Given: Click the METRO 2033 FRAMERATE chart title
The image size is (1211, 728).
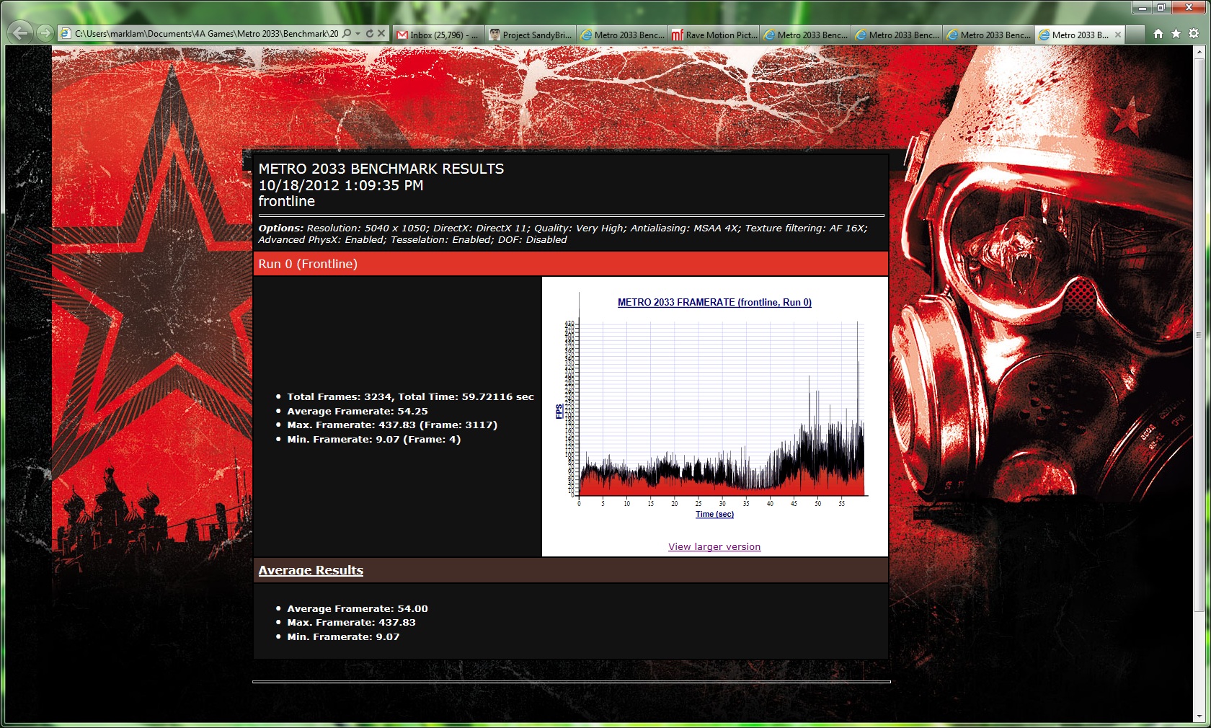Looking at the screenshot, I should click(x=714, y=303).
